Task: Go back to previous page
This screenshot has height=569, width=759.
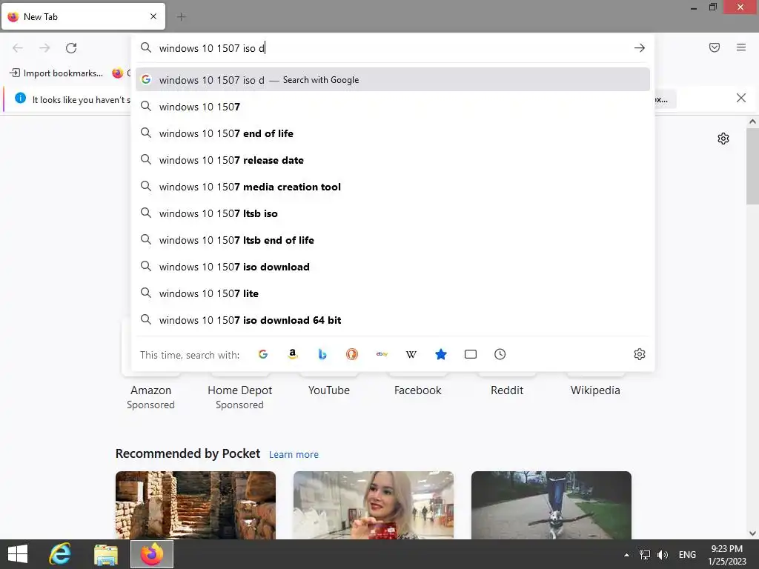Action: [x=18, y=48]
